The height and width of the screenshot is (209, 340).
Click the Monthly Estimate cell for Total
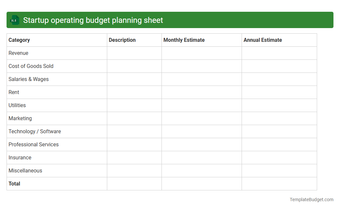pos(201,184)
